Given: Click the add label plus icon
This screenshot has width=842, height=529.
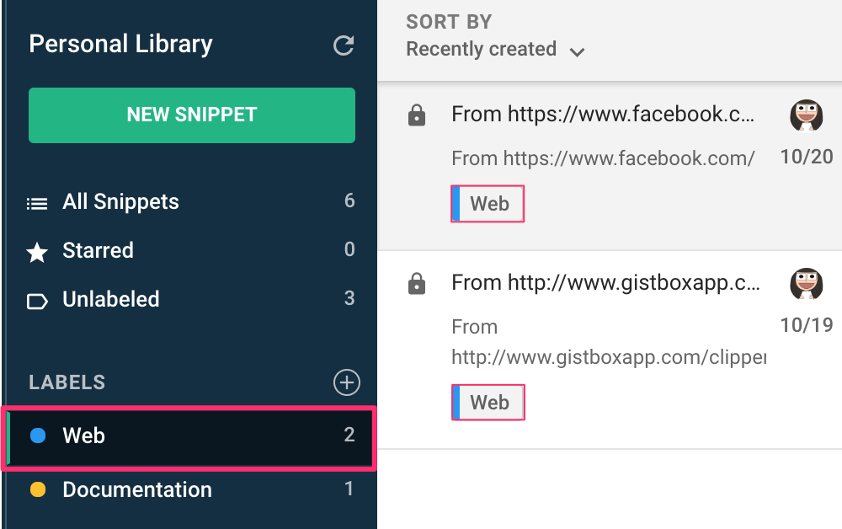Looking at the screenshot, I should click(x=346, y=382).
